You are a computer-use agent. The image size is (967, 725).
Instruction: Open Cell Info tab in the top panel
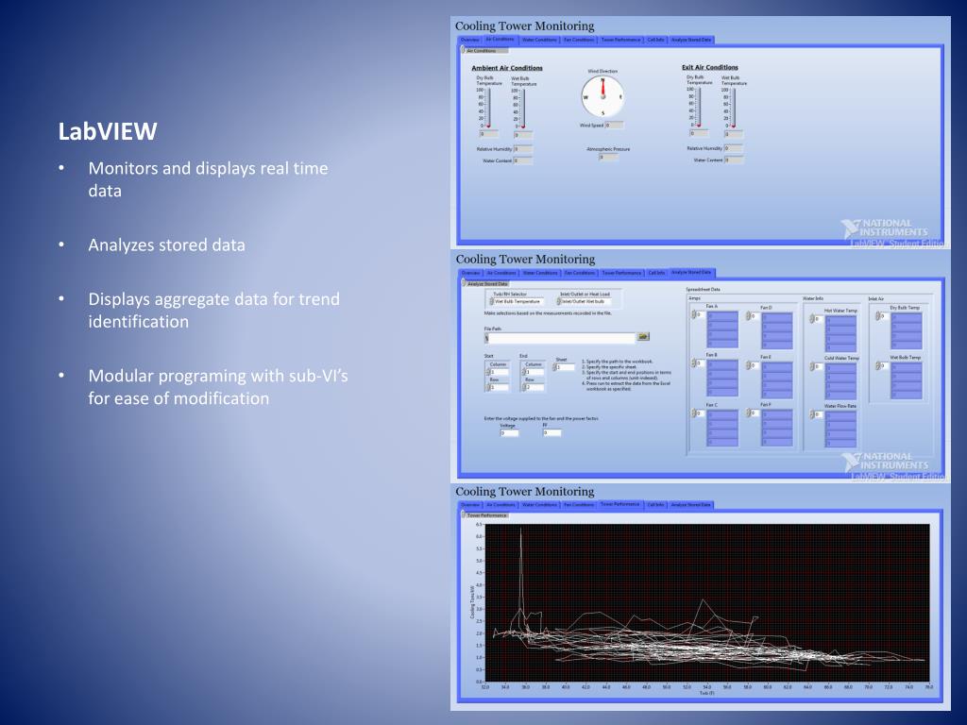655,40
